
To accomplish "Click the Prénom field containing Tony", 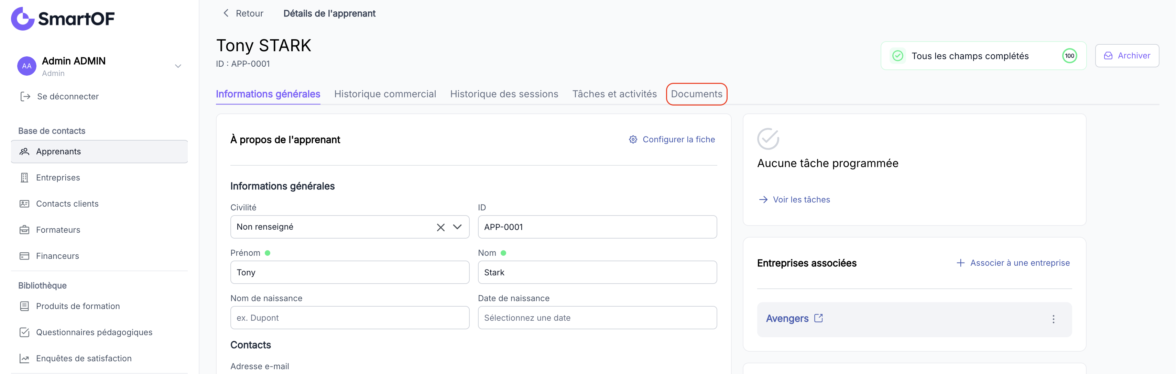I will (350, 272).
